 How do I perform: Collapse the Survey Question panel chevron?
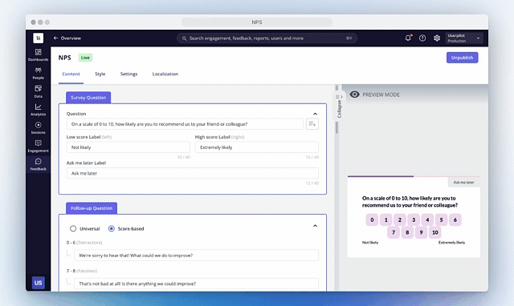[x=315, y=114]
